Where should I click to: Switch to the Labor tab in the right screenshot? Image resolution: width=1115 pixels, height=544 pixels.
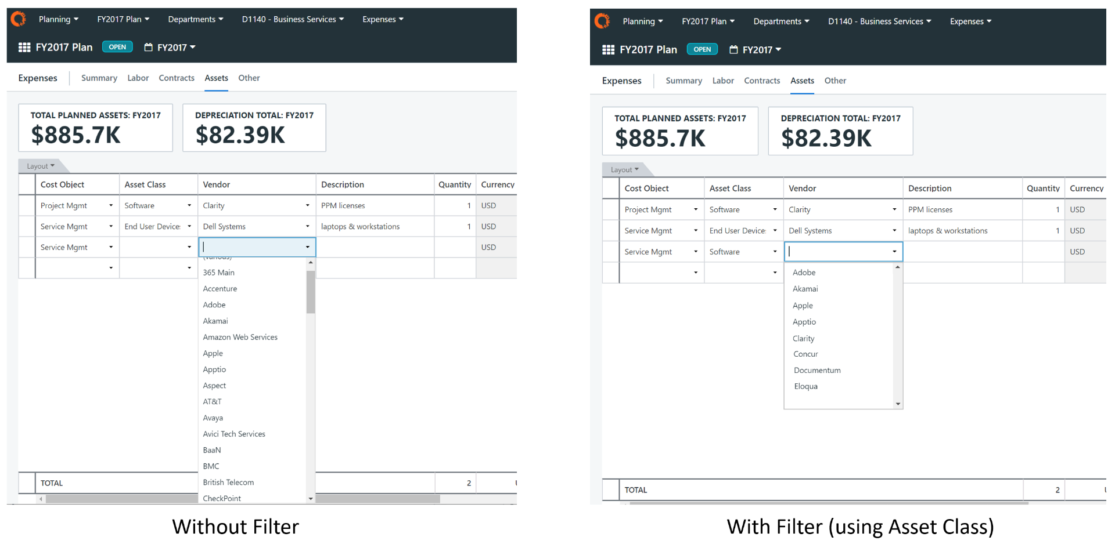[723, 81]
